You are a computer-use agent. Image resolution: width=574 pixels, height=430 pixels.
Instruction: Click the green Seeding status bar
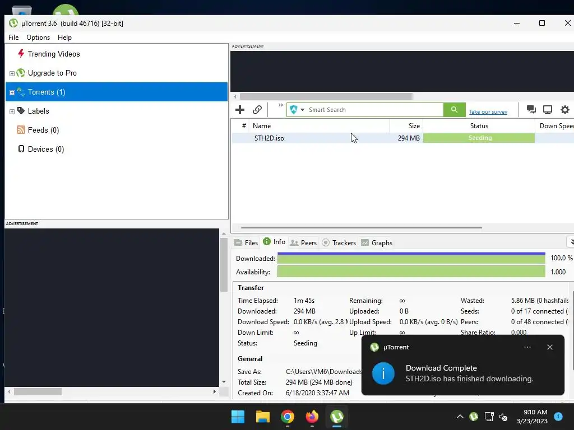click(x=479, y=138)
